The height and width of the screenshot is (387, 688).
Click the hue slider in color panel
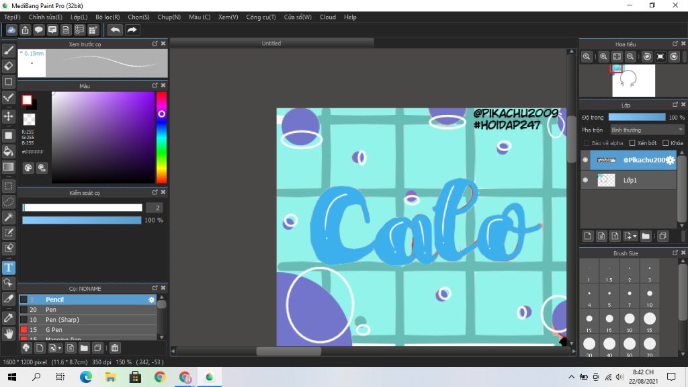(x=161, y=137)
